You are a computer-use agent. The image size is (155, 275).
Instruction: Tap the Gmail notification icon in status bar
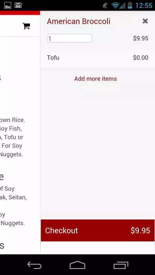(18, 5)
